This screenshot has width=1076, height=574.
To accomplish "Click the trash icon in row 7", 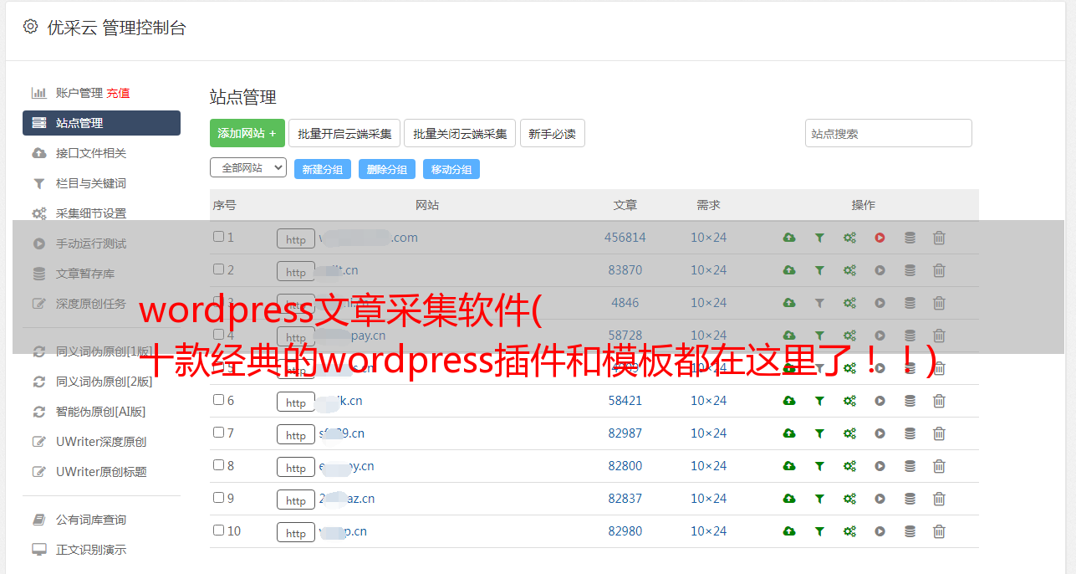I will click(x=939, y=433).
